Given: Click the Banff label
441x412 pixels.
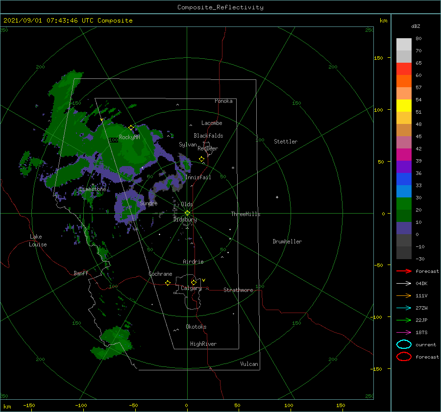Looking at the screenshot, I should (x=81, y=273).
